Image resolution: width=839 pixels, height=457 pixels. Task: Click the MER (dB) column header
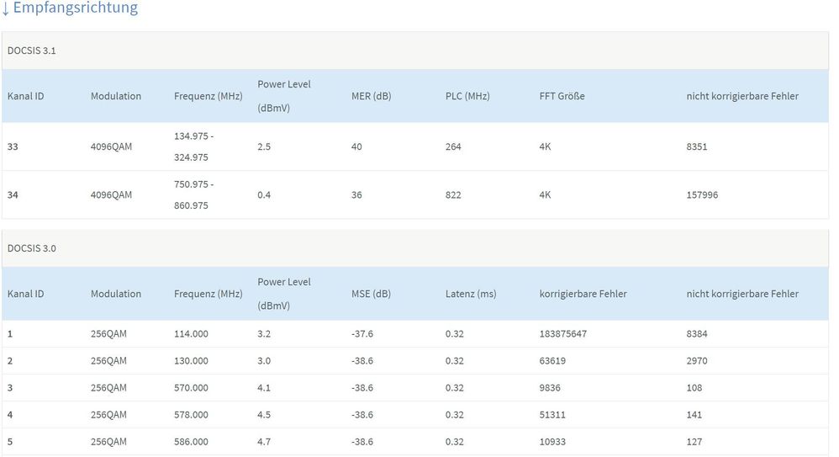pos(371,96)
